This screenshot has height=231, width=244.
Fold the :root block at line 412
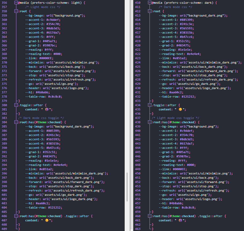pyautogui.click(x=150, y=11)
